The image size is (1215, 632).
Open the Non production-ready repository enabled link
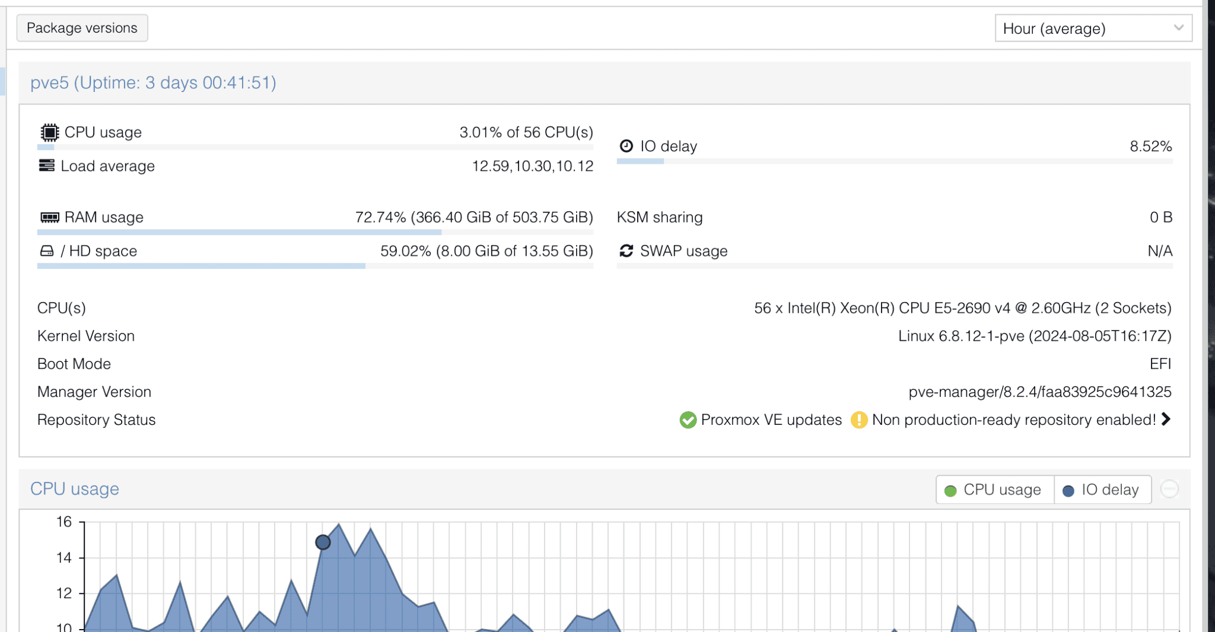1014,420
